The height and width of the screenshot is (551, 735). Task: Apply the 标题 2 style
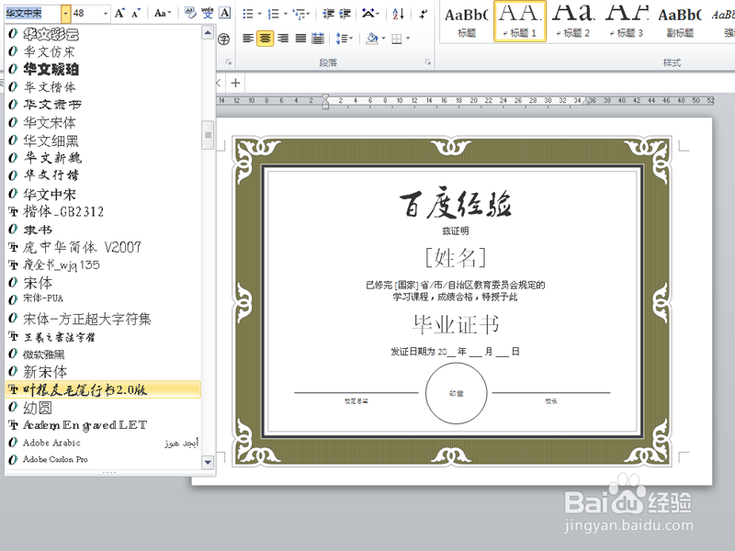point(573,21)
